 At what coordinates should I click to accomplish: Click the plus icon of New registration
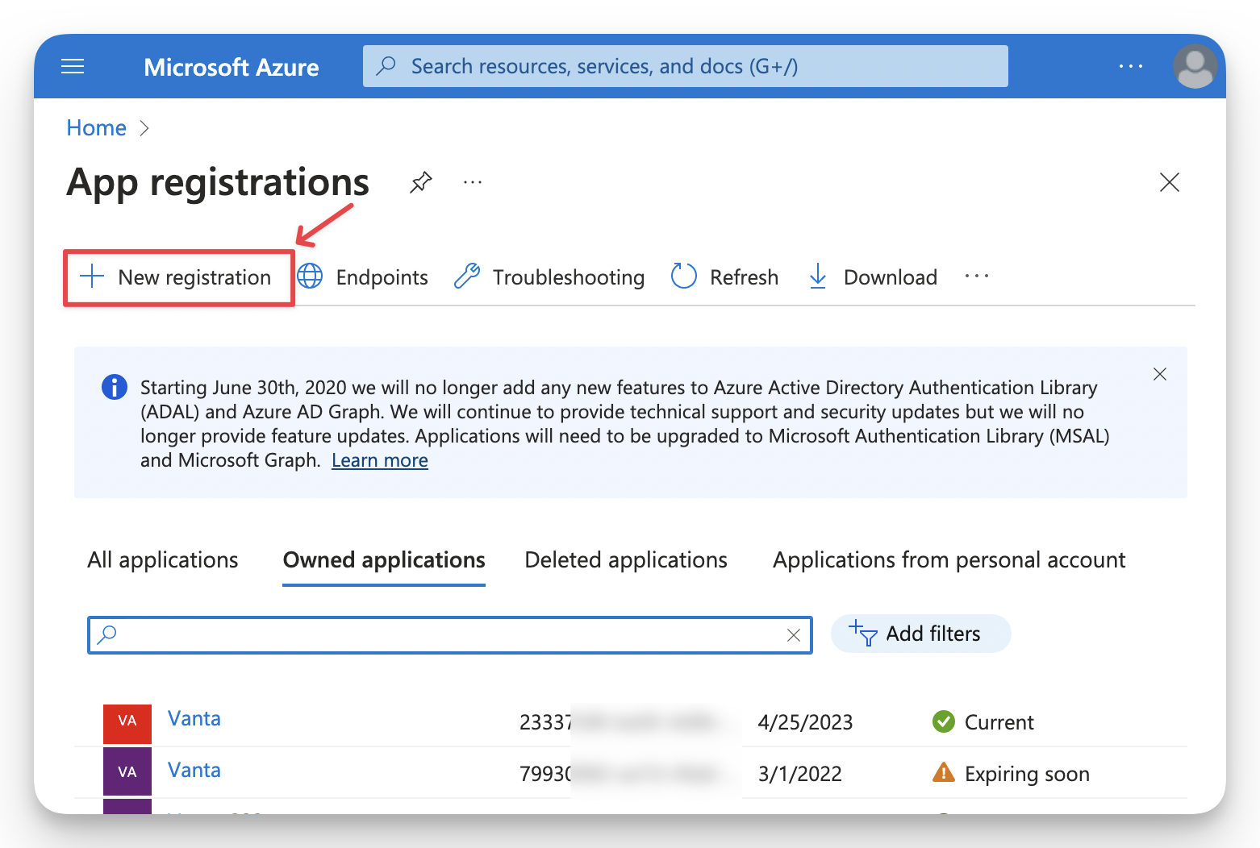(x=92, y=276)
